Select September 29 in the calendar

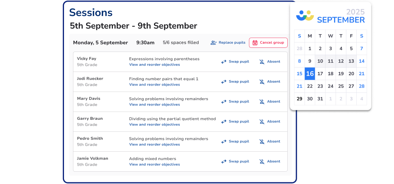(299, 99)
